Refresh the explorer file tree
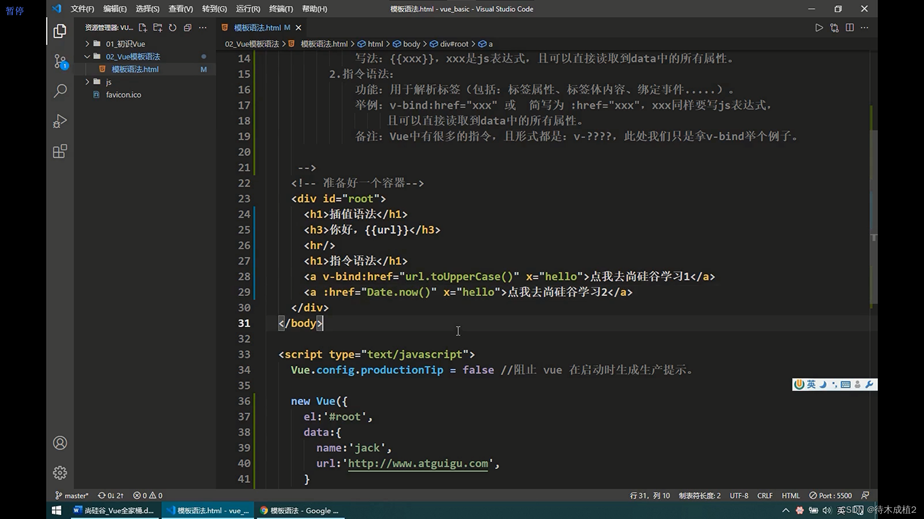This screenshot has width=924, height=519. 172,28
